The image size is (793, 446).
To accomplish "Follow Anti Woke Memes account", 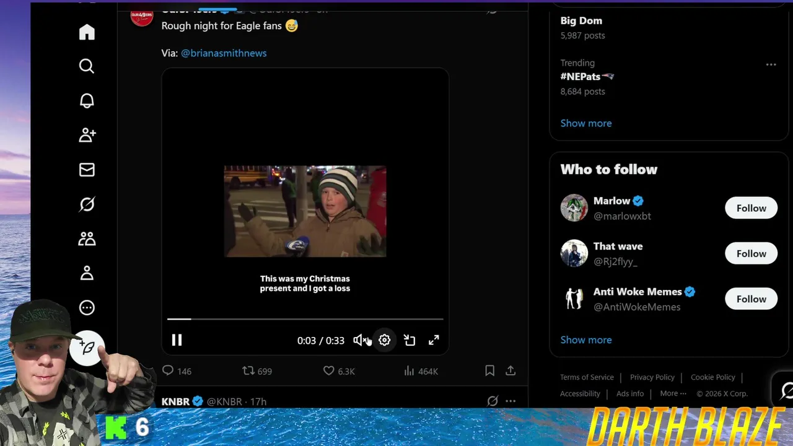I will point(751,299).
